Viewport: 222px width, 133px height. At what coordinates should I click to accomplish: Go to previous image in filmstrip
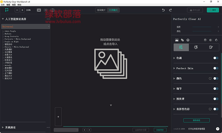point(85,130)
